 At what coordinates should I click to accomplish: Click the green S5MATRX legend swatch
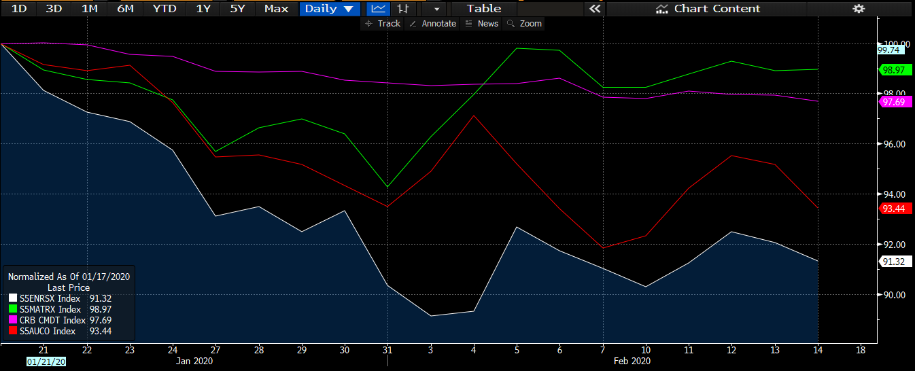click(x=12, y=309)
